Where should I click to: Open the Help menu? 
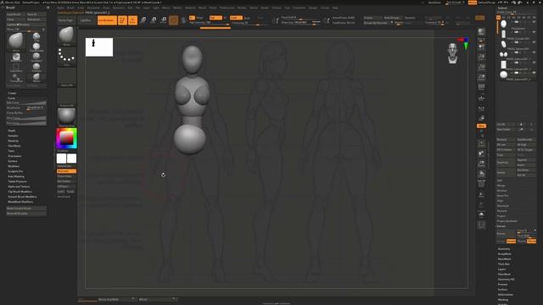pyautogui.click(x=335, y=8)
